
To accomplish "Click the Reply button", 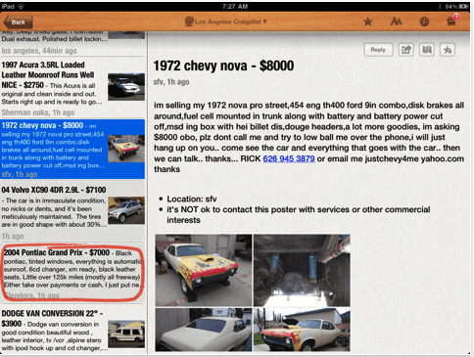I will [378, 50].
